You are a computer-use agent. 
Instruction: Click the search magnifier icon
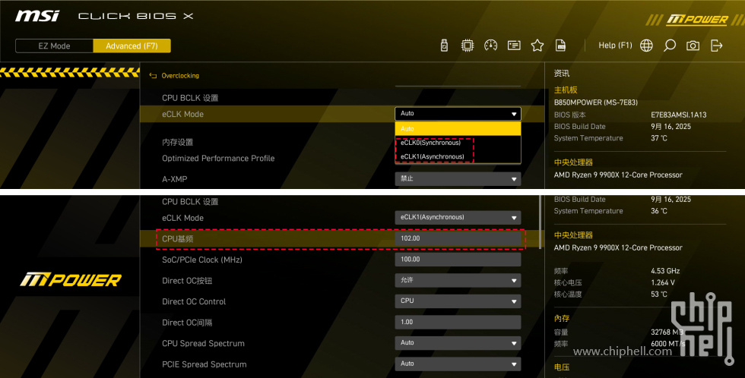(x=669, y=46)
